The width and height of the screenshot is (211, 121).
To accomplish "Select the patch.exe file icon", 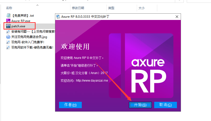I will [8, 26].
